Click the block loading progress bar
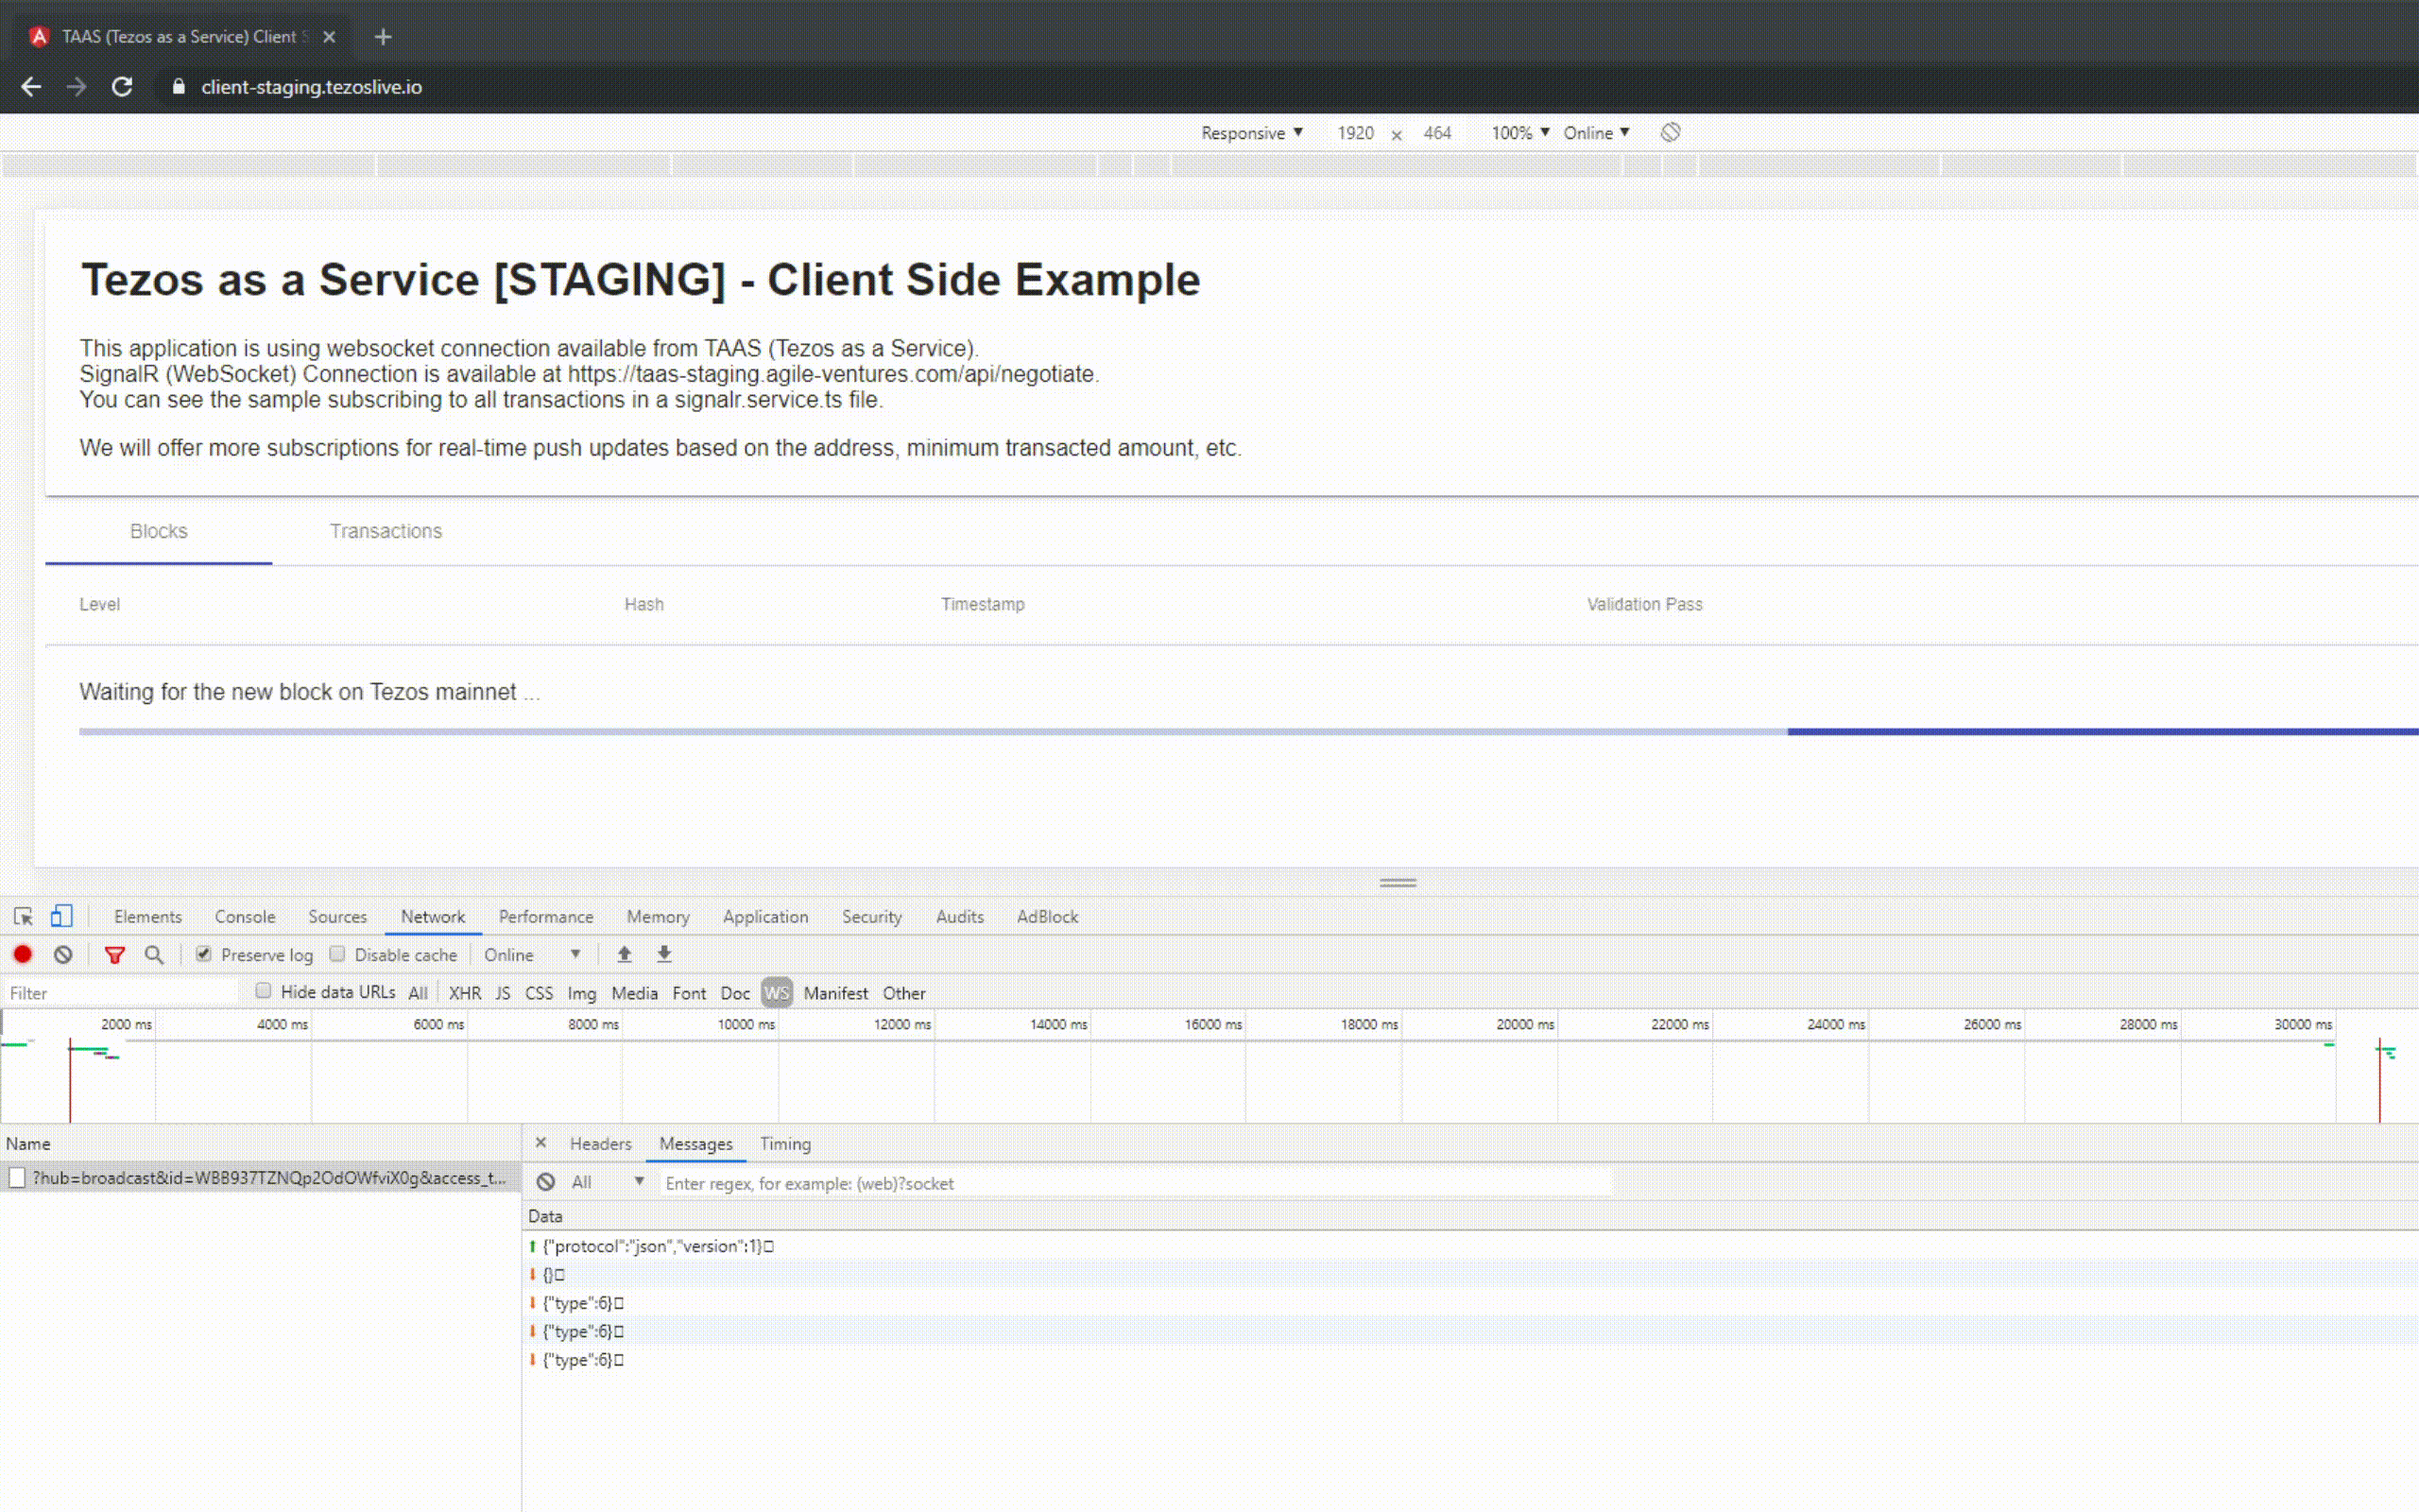The width and height of the screenshot is (2419, 1512). tap(1248, 732)
